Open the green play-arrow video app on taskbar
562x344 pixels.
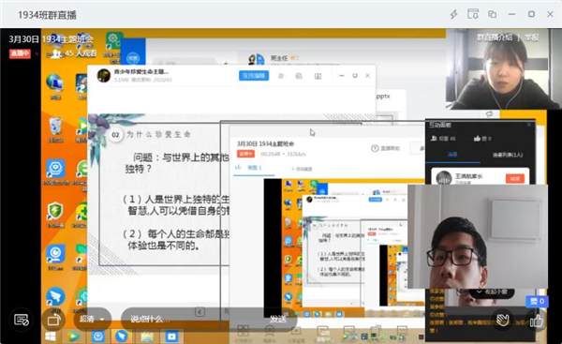(x=73, y=337)
